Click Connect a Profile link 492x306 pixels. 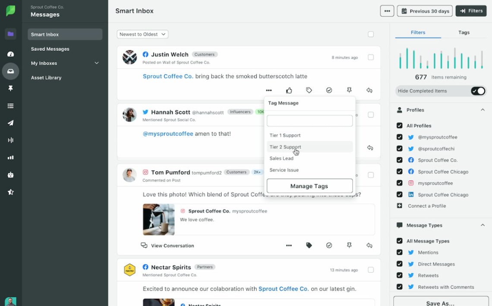tap(427, 206)
